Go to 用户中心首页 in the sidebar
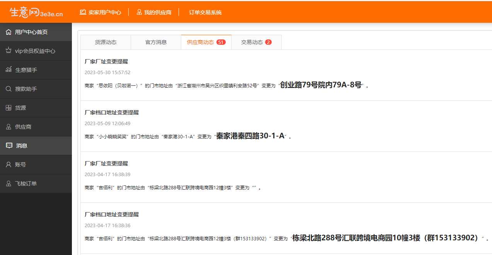 point(36,32)
